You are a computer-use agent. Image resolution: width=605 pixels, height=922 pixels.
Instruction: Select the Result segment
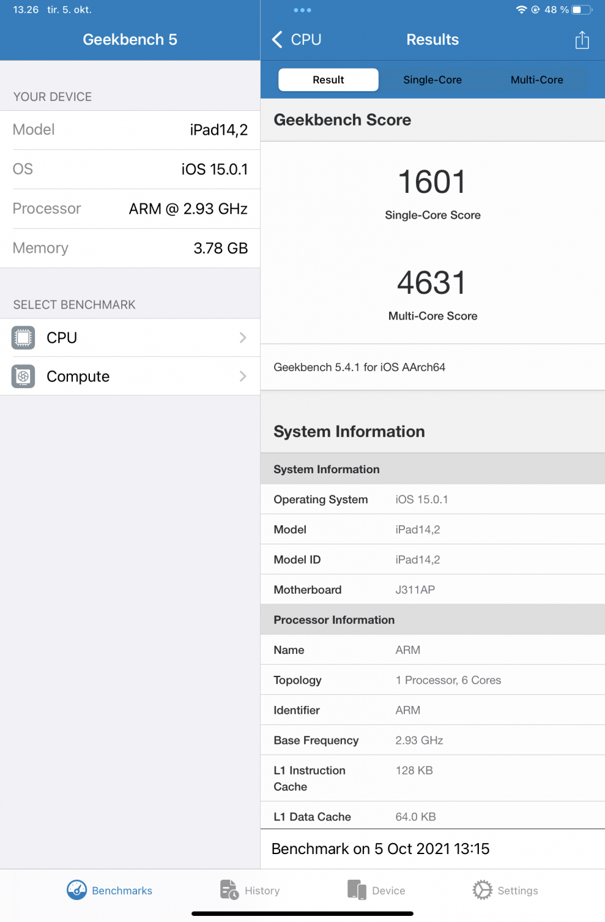[328, 80]
